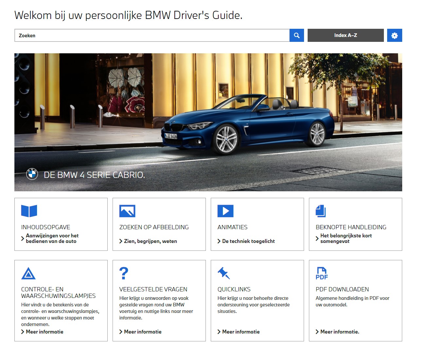Click 'Meer informatie' under Waarschuwingslampjes

[45, 332]
